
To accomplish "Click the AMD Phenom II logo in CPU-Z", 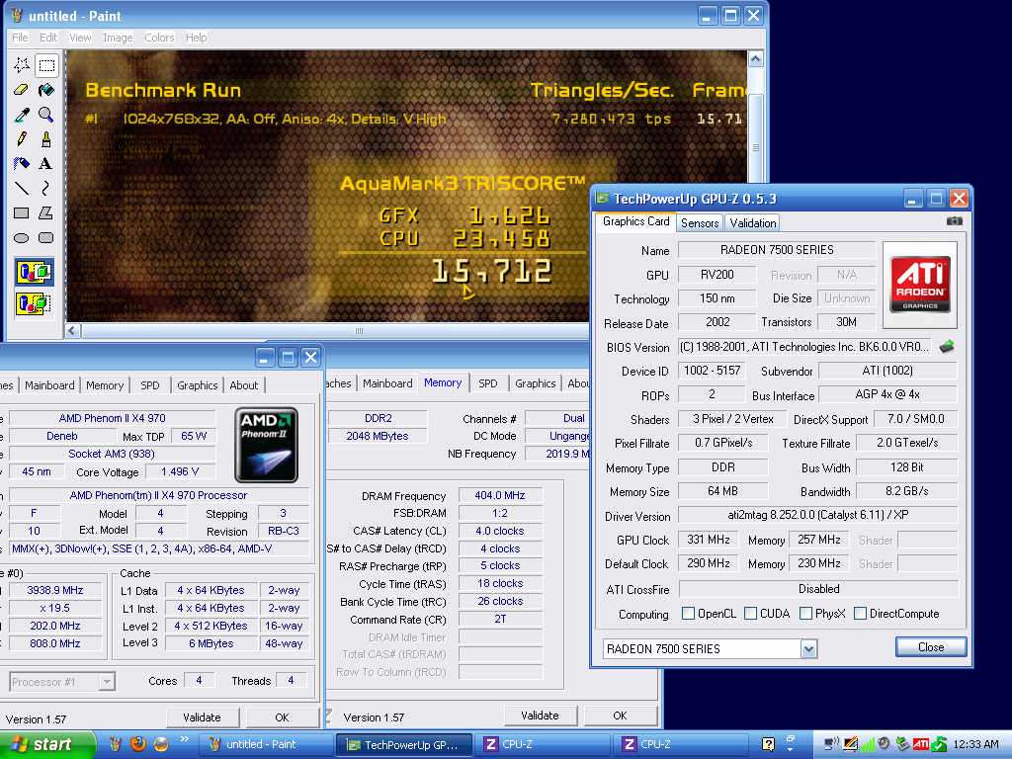I will tap(267, 445).
